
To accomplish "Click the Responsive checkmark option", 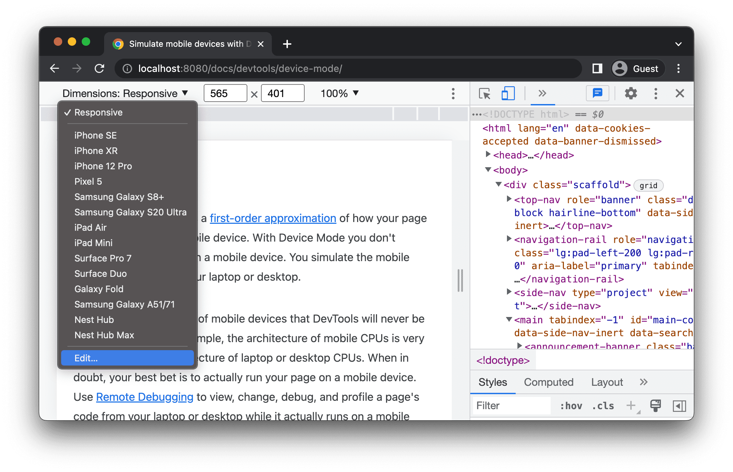I will point(98,112).
